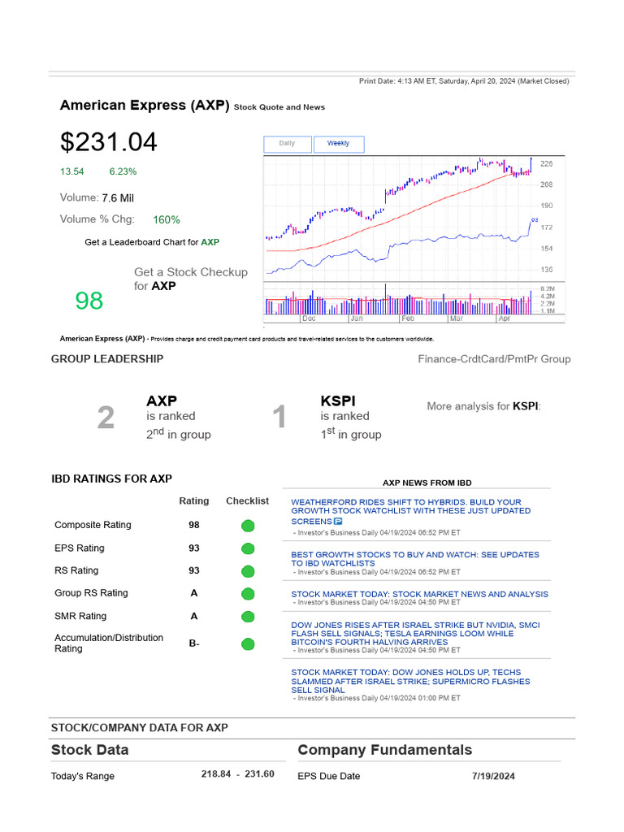Viewport: 624px width, 832px height.
Task: Click the Accumulation/Distribution green checklist dot
Action: tap(248, 644)
